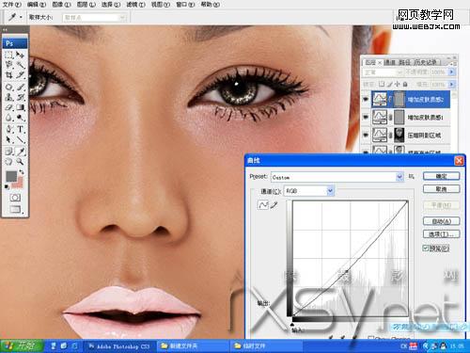This screenshot has height=353, width=470.
Task: Open the layer fill slider arrow
Action: 451,84
